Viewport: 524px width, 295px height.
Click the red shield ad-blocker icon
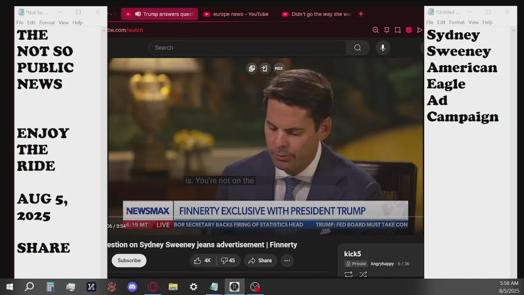(409, 30)
